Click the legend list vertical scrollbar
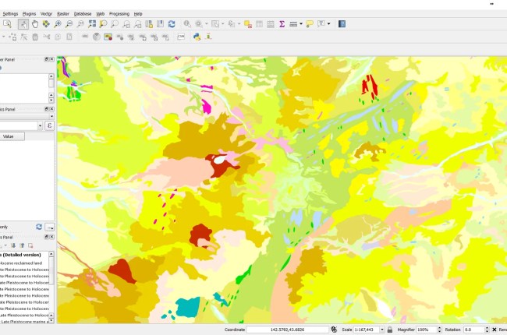This screenshot has height=335, width=507. (x=51, y=287)
